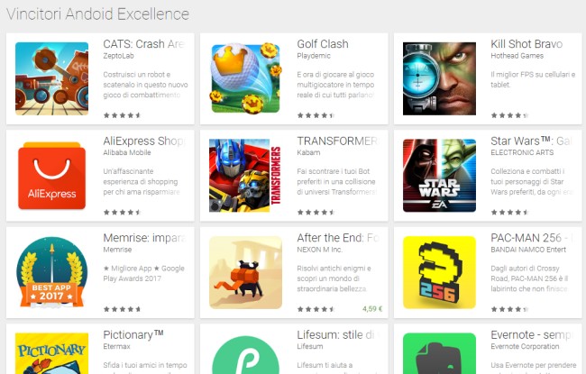The height and width of the screenshot is (374, 586).
Task: Open the AliExpress shopping bag icon
Action: click(x=52, y=176)
